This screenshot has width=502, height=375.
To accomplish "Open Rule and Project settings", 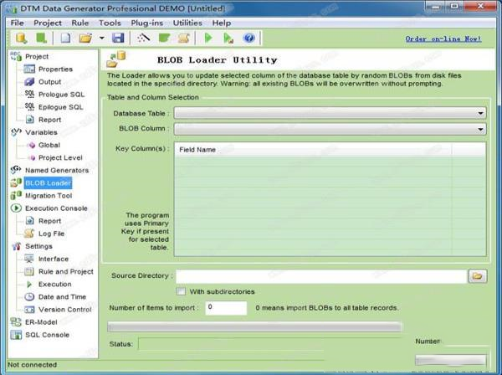I will pyautogui.click(x=66, y=271).
